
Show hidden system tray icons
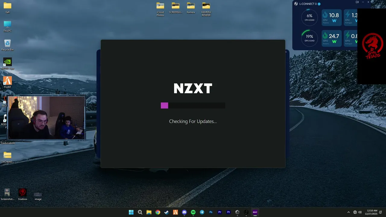349,212
